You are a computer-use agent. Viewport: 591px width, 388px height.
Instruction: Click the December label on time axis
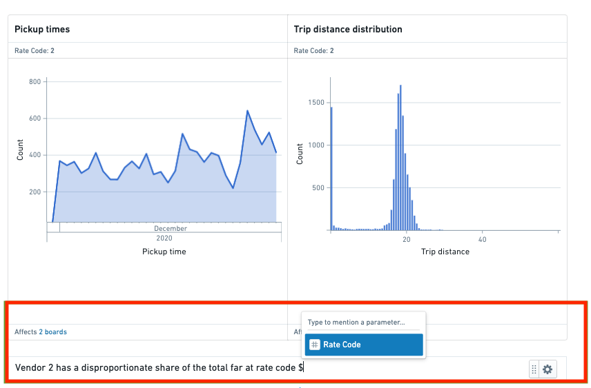[x=171, y=228]
